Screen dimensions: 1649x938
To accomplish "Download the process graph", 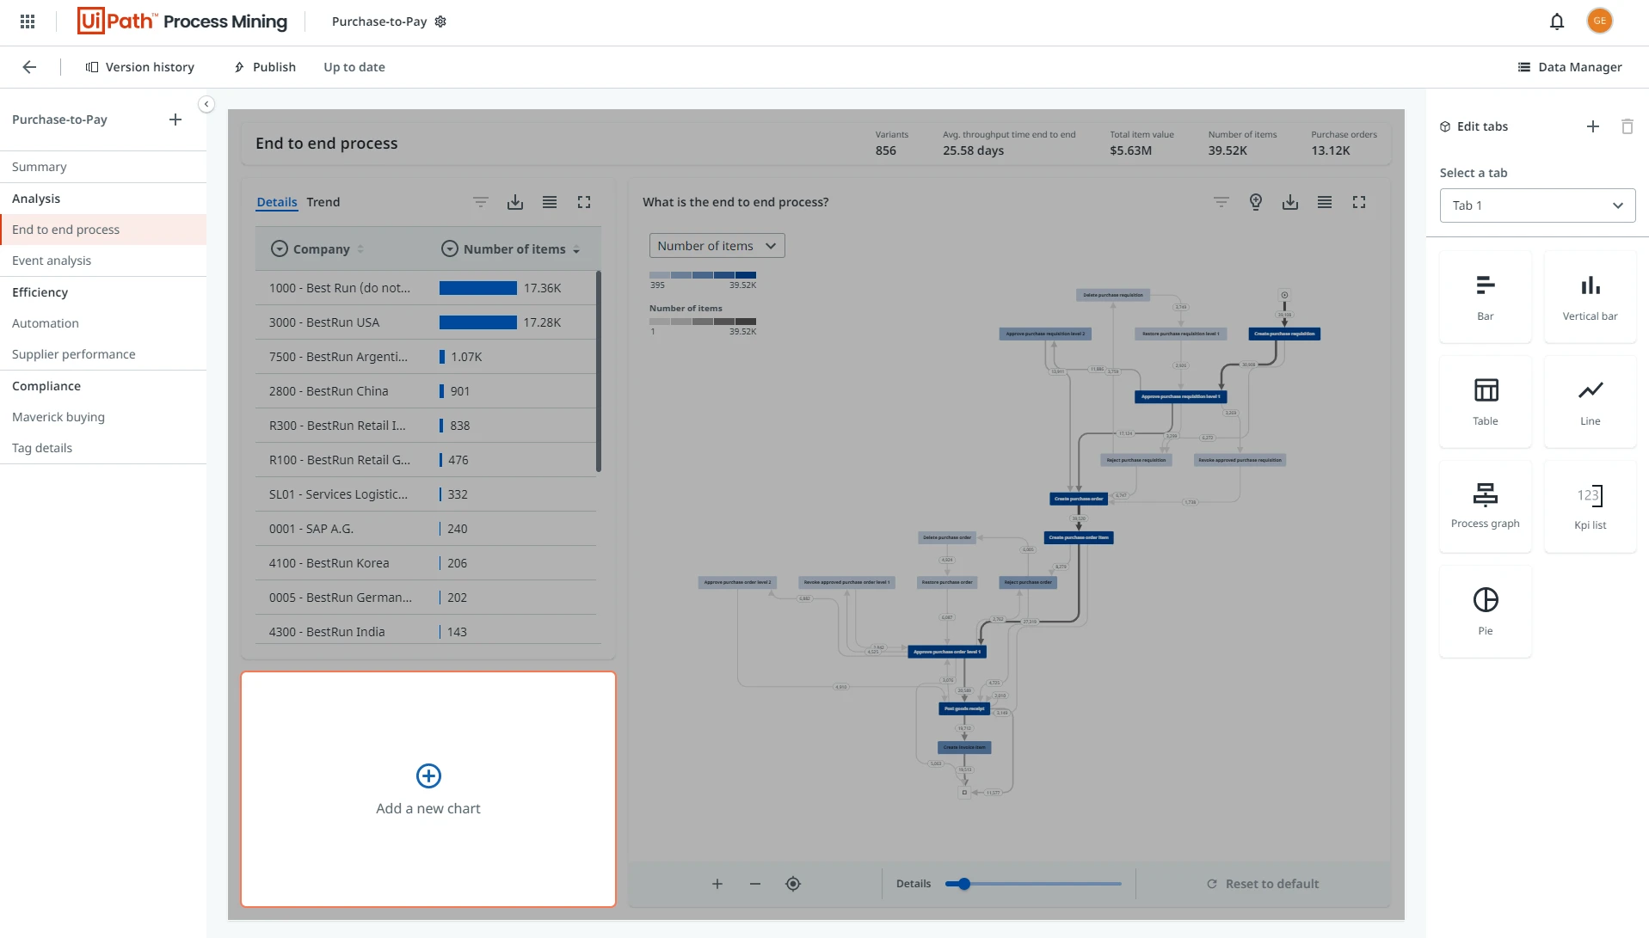I will [x=1290, y=202].
